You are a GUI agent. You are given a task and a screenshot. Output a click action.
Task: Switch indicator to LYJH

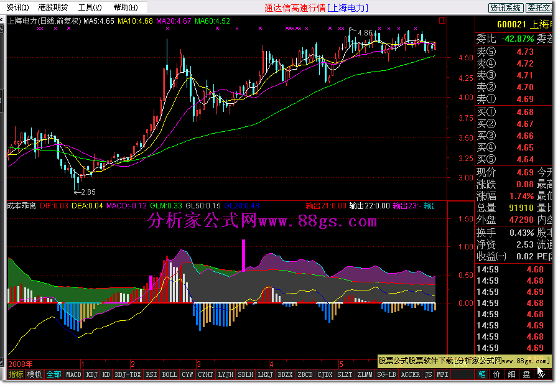coord(226,374)
